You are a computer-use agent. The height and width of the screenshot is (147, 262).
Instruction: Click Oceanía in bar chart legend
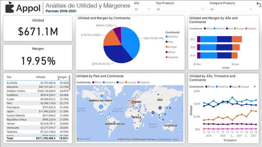click(x=251, y=29)
